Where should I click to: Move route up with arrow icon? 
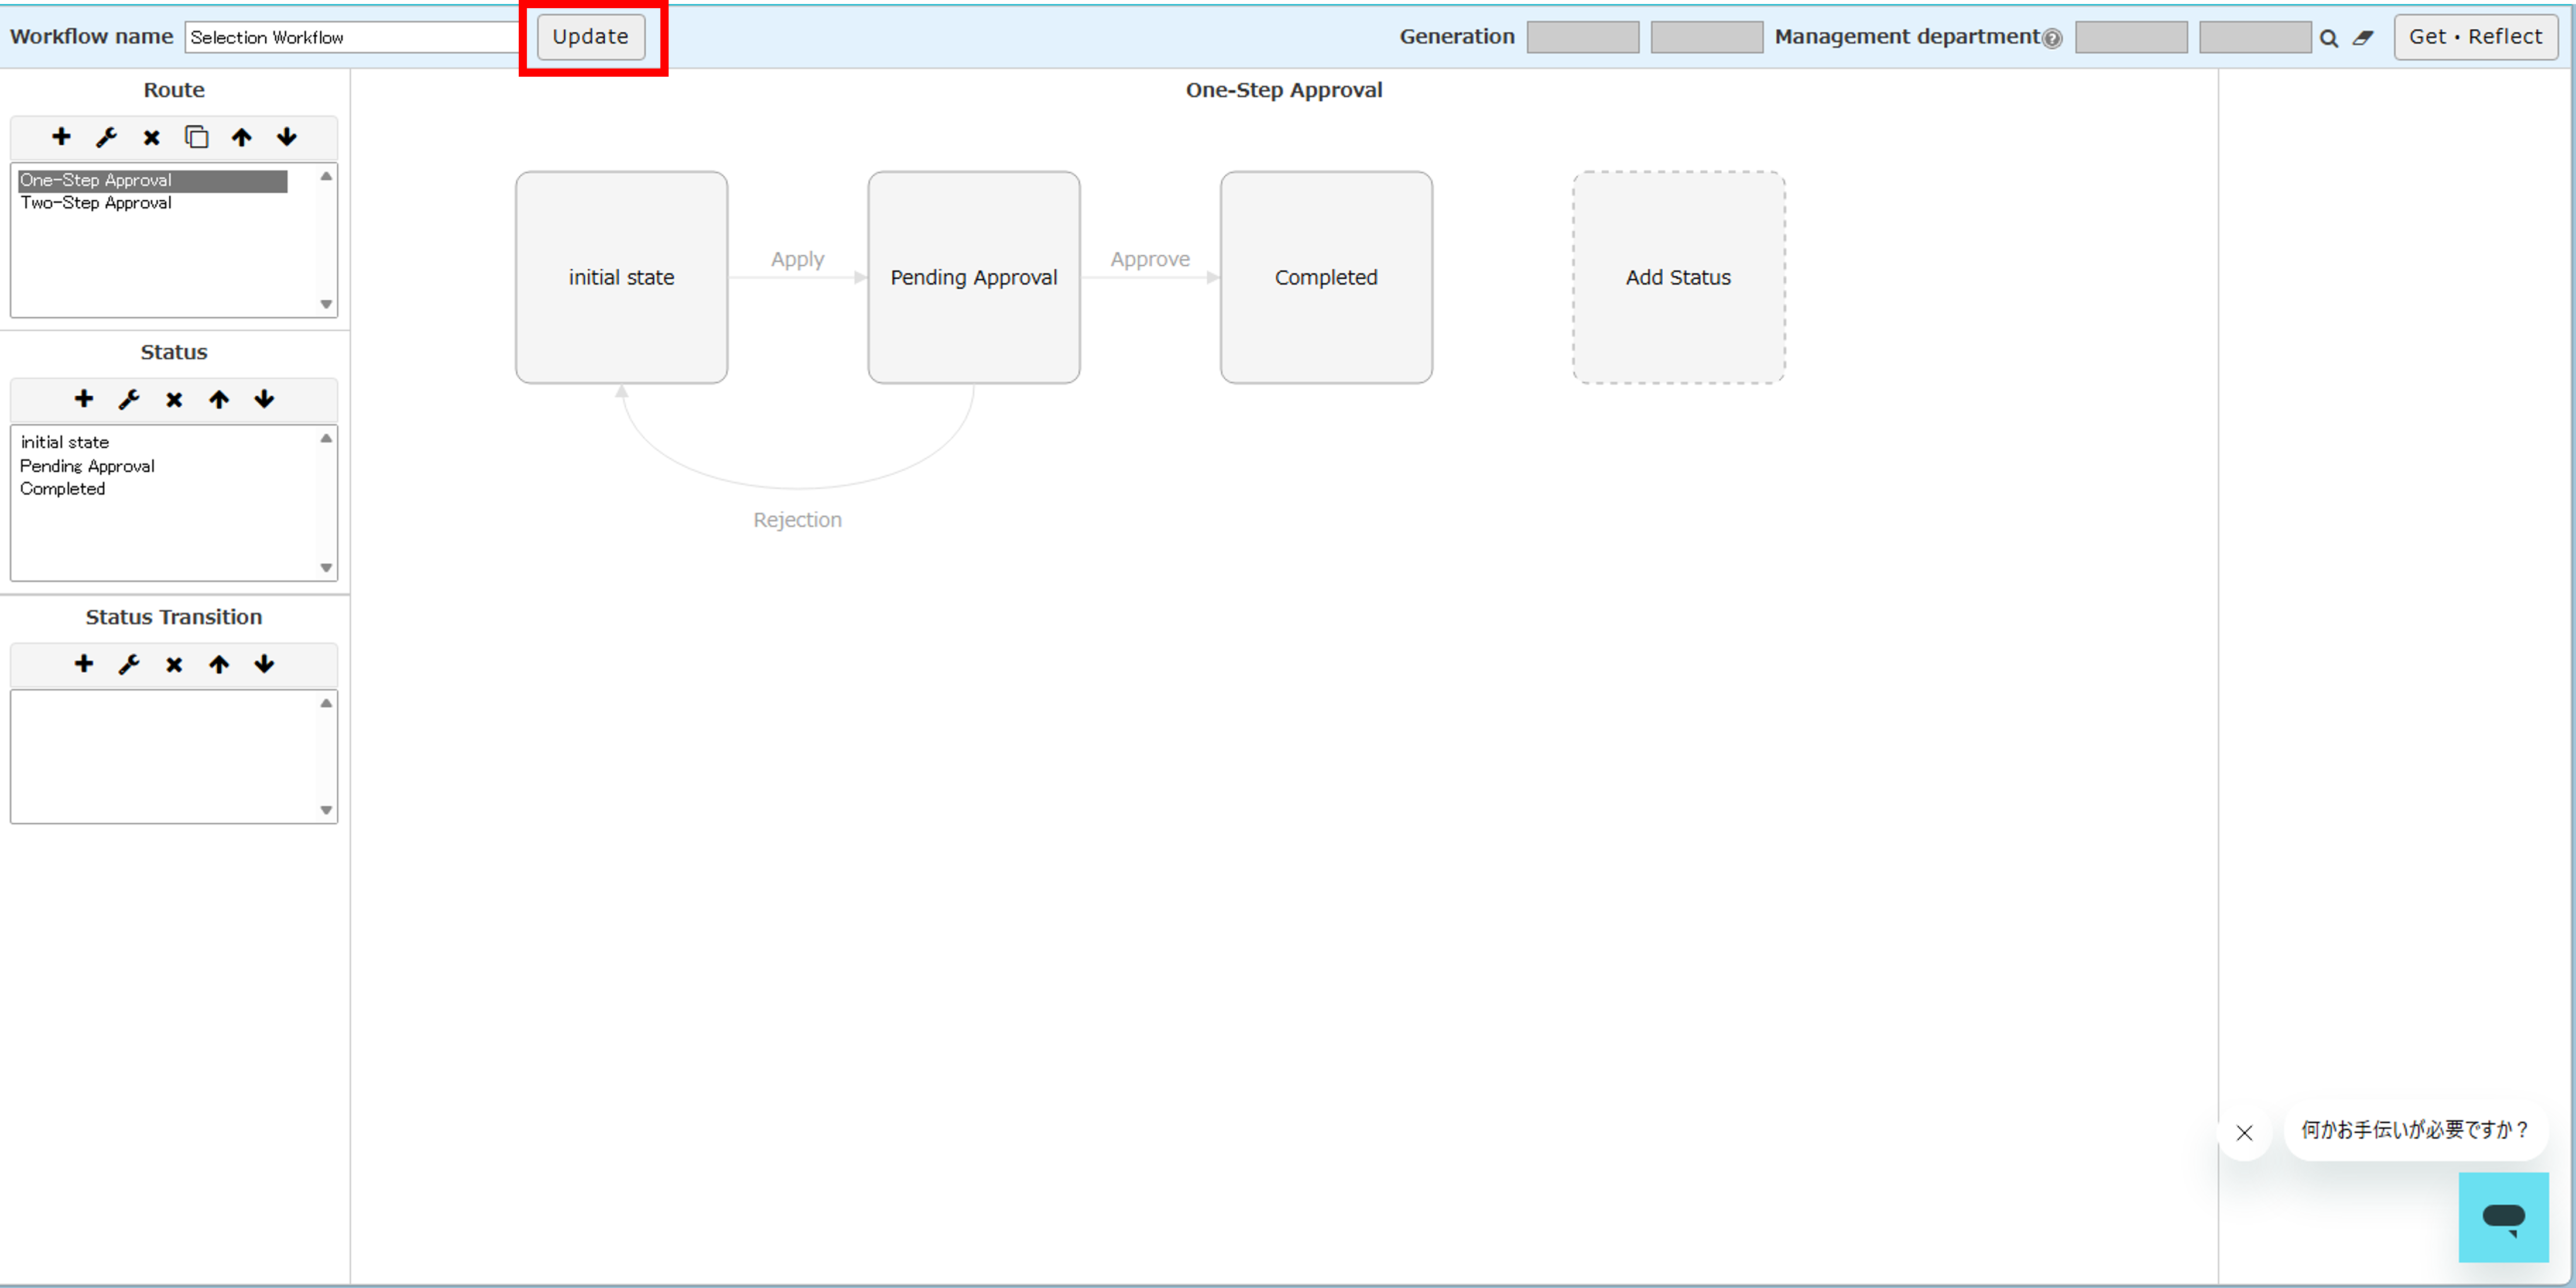pos(242,137)
